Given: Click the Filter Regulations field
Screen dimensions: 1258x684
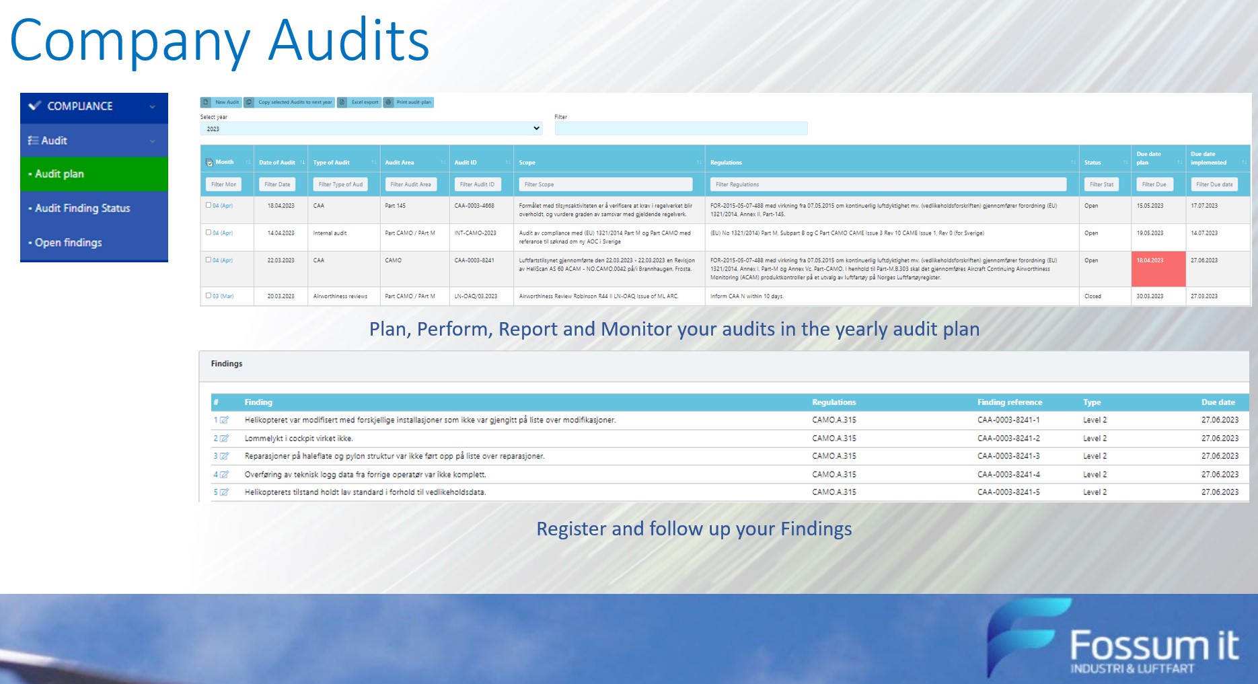Looking at the screenshot, I should pyautogui.click(x=888, y=184).
